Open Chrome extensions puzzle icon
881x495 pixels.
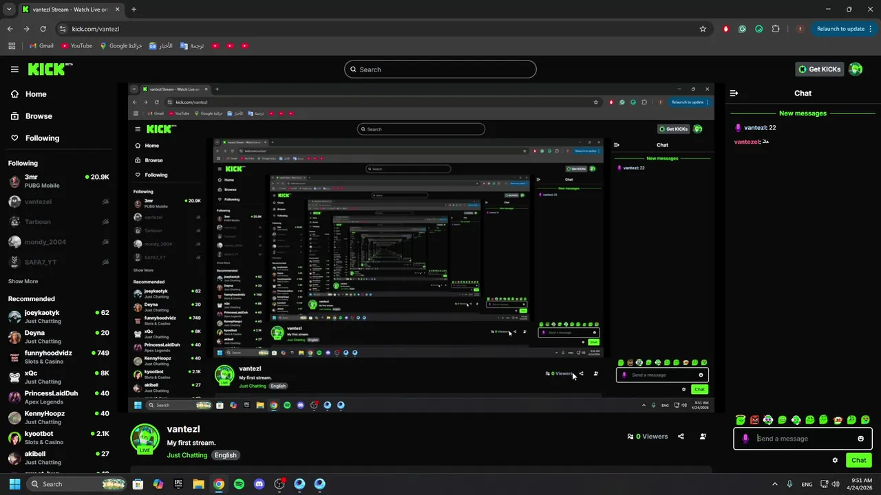(776, 29)
